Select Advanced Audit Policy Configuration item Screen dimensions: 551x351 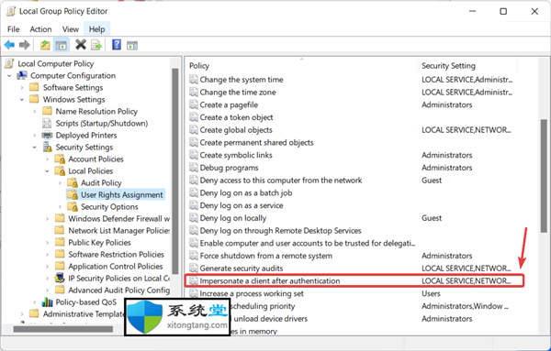point(118,290)
